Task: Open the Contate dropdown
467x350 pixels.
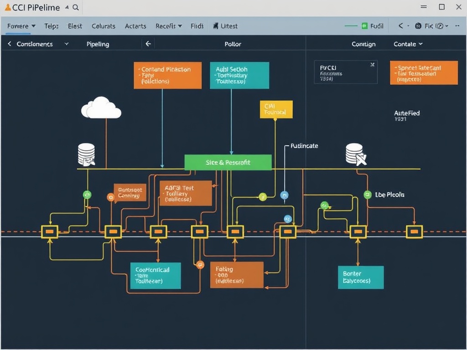Action: 407,44
